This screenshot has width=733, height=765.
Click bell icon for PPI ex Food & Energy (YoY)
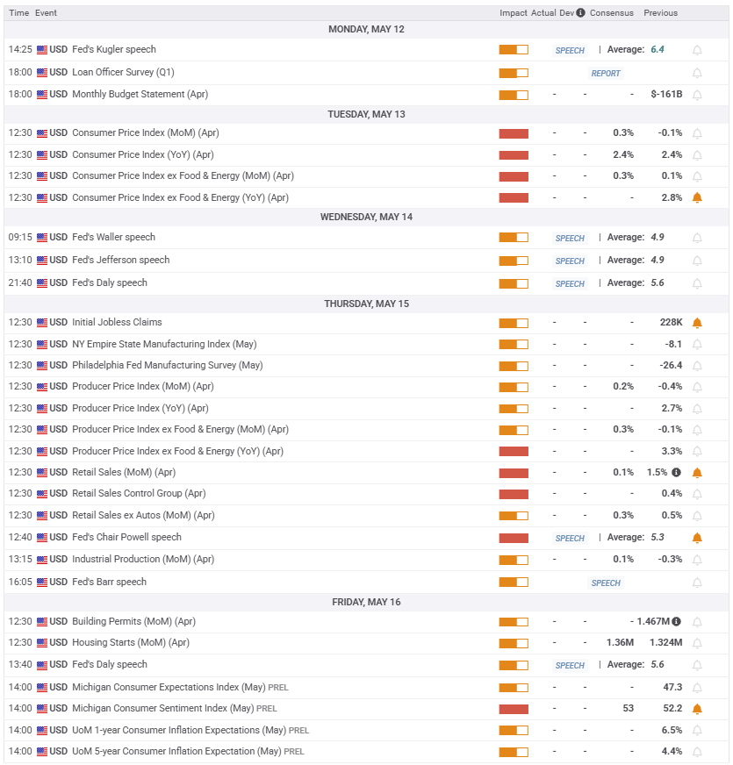[697, 451]
